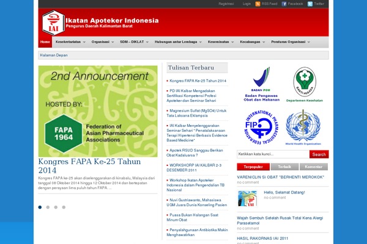The image size is (367, 244).
Task: Click the FIP pharmaceutical federation logo
Action: coord(261,127)
